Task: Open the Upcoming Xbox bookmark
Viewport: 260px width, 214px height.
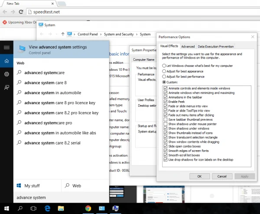Action: 19,22
